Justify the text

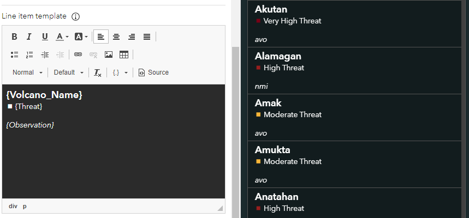(x=146, y=37)
